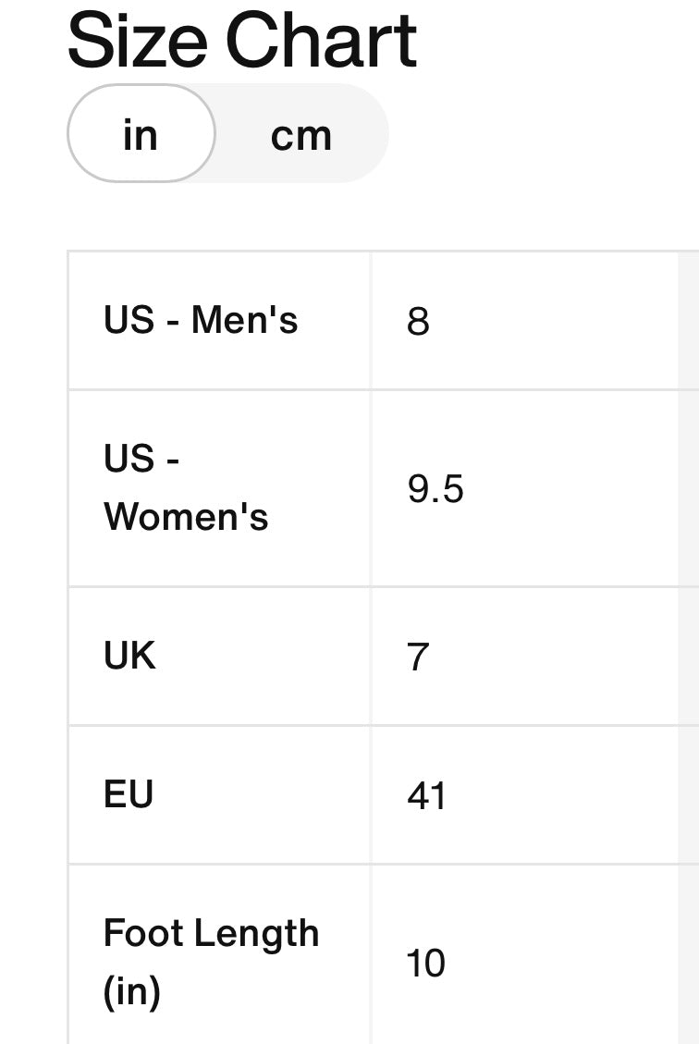Select the EU row label
The height and width of the screenshot is (1044, 699).
[x=129, y=794]
